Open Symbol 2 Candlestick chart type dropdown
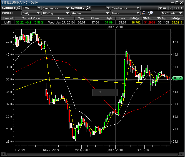This screenshot has height=157, width=185. pos(125,8)
